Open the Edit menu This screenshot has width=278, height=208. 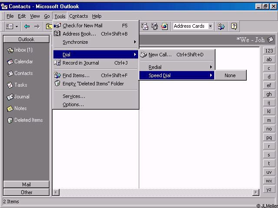(22, 16)
